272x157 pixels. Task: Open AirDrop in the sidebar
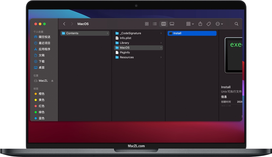click(x=44, y=37)
